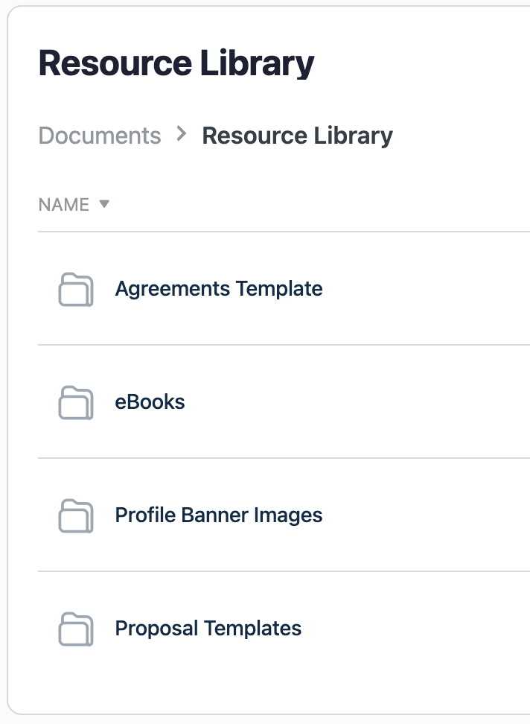
Task: Select Resource Library in the breadcrumb
Action: [x=297, y=136]
